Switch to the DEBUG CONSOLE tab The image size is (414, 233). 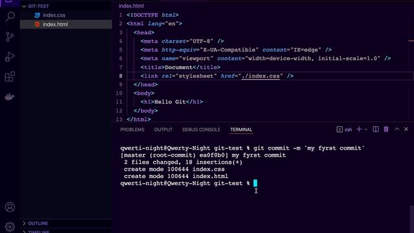tap(201, 129)
